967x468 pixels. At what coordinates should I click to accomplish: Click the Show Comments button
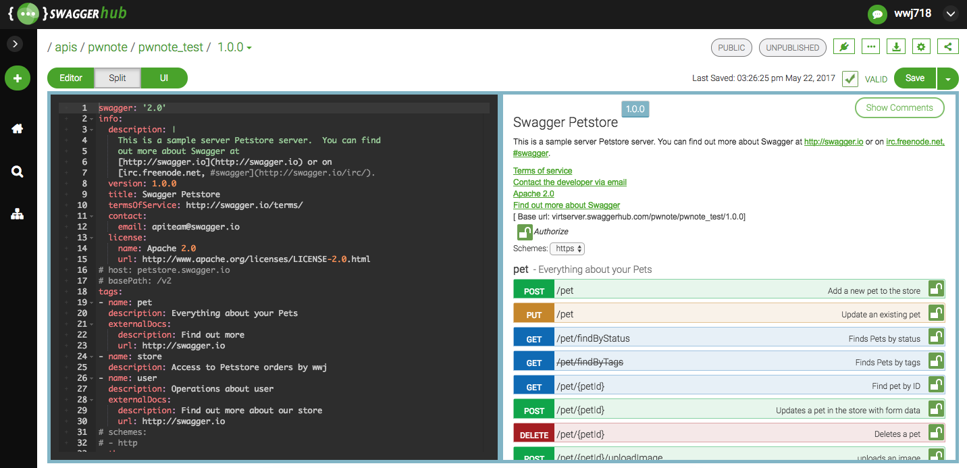pyautogui.click(x=899, y=107)
